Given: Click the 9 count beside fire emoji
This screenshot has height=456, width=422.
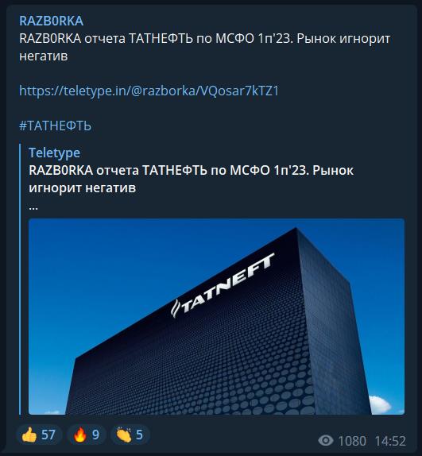Looking at the screenshot, I should [x=96, y=435].
